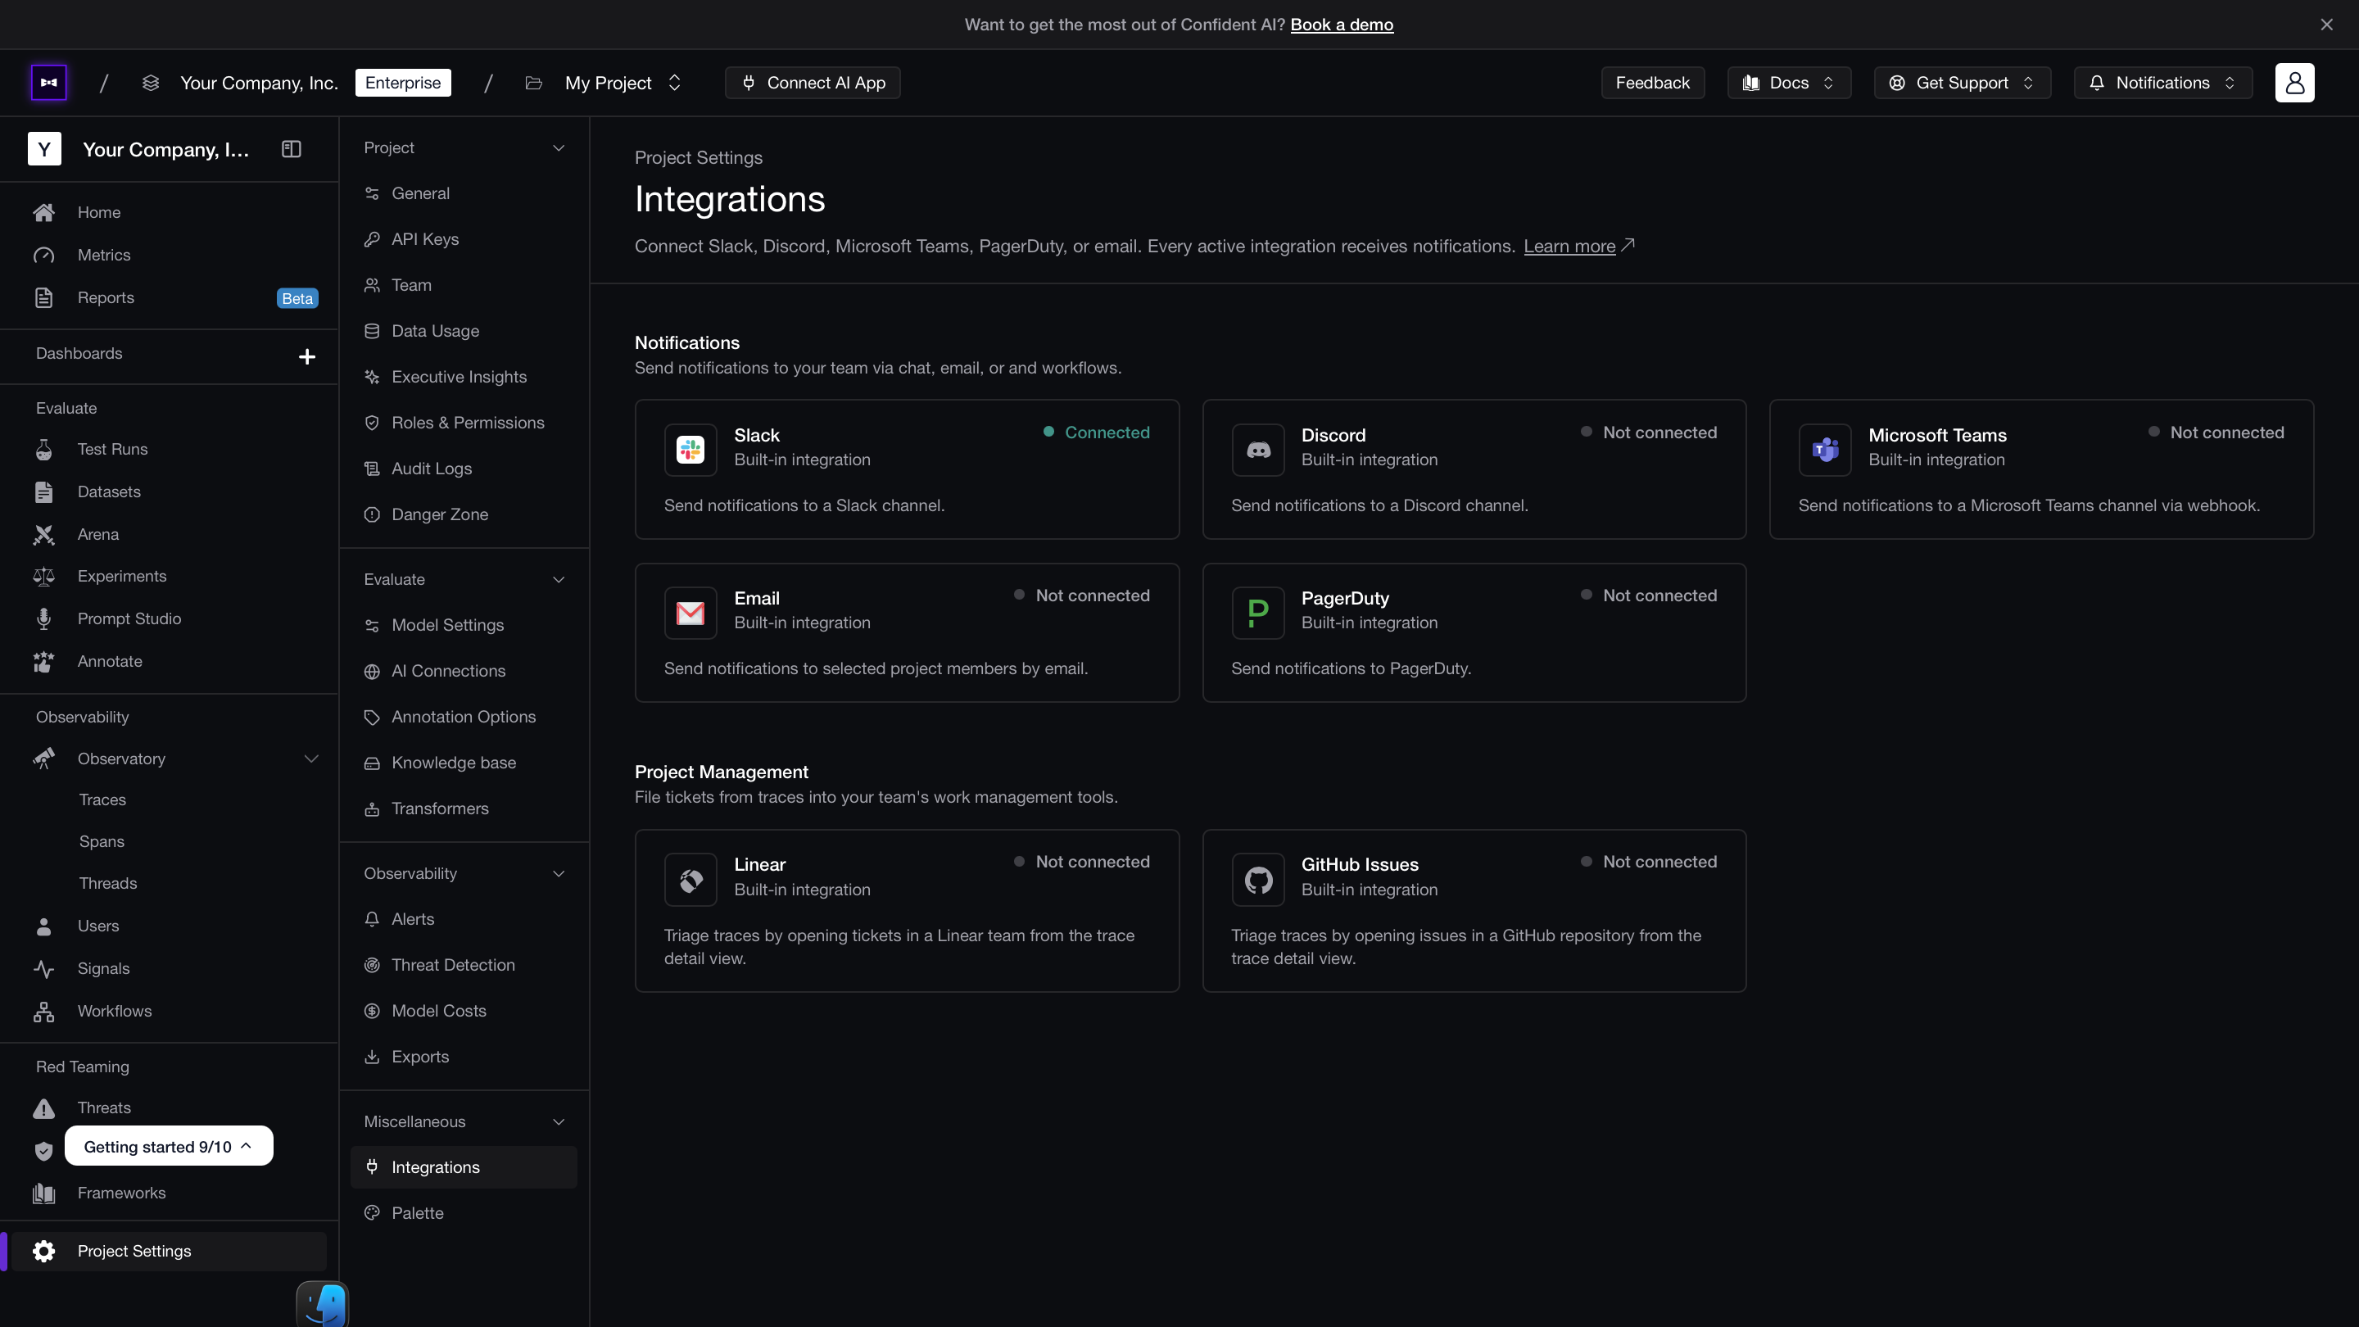This screenshot has width=2359, height=1327.
Task: Open Knowledge base settings
Action: (x=464, y=763)
